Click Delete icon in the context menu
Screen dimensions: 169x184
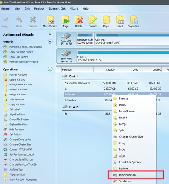(115, 105)
